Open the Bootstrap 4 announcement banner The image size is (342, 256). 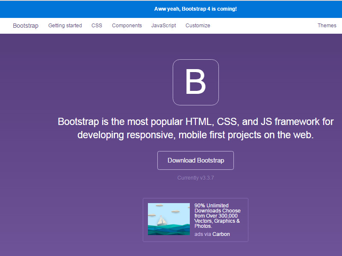[x=195, y=9]
